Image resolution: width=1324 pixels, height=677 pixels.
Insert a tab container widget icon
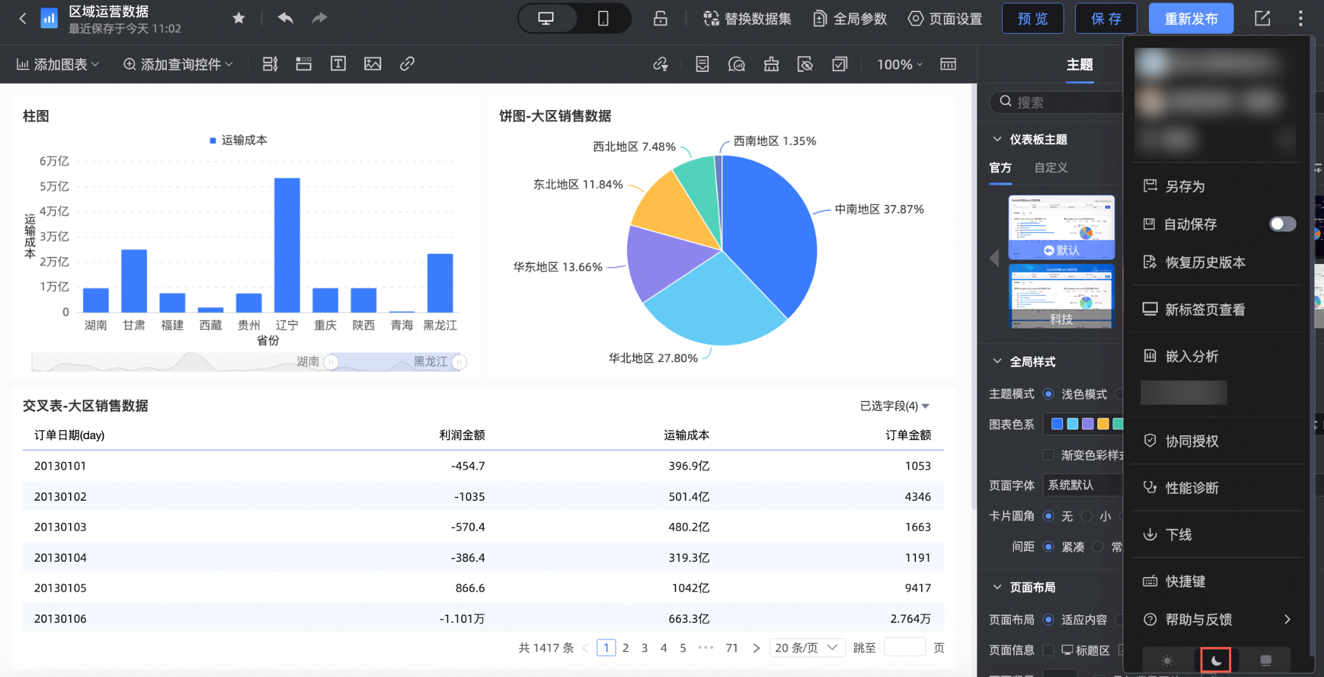(304, 64)
